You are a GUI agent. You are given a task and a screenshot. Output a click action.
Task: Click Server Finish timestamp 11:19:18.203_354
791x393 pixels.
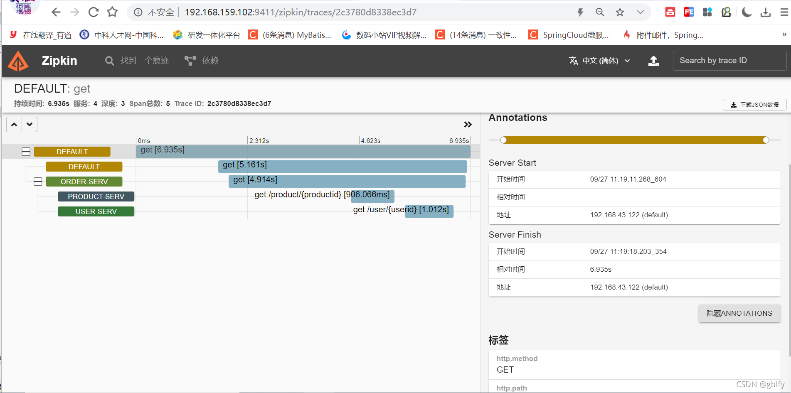(x=628, y=252)
